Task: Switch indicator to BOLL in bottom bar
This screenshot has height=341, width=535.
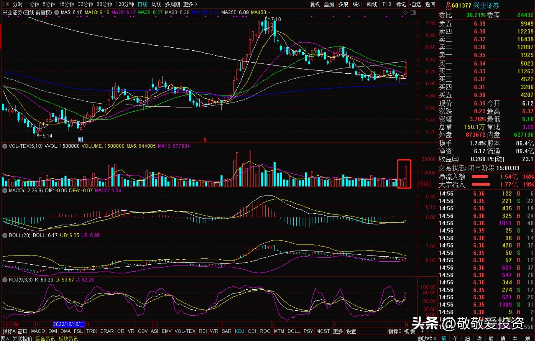Action: pyautogui.click(x=294, y=331)
